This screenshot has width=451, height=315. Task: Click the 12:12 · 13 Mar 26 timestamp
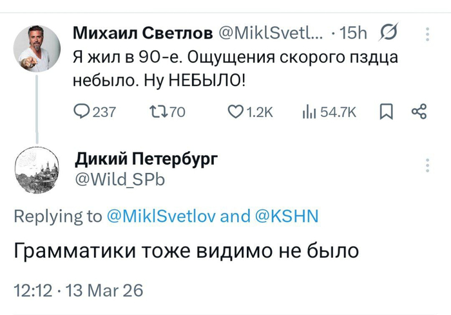coord(79,291)
